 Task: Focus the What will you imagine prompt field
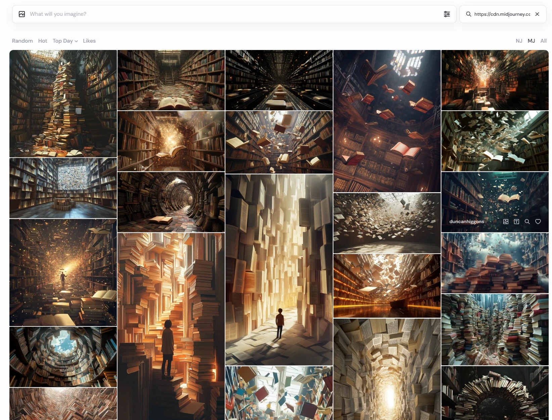(x=234, y=14)
